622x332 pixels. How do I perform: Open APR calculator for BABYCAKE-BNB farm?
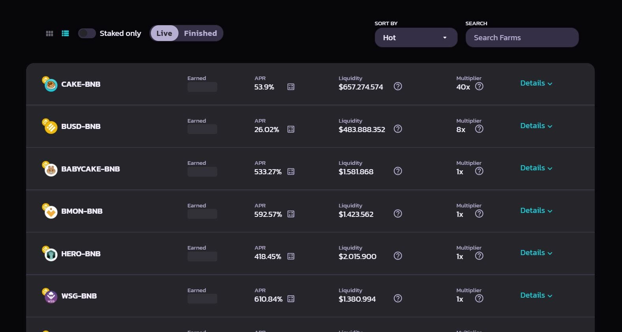tap(291, 172)
